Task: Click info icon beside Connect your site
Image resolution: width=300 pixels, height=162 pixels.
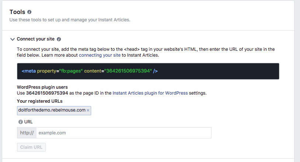Action: (59, 39)
